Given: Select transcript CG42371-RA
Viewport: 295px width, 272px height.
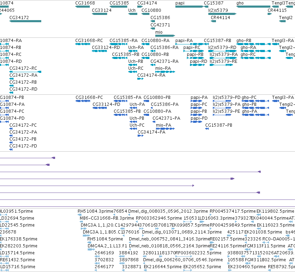Looking at the screenshot, I should 164,61.
